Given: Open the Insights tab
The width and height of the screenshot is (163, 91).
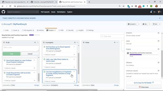Looking at the screenshot, I should click(80, 30).
